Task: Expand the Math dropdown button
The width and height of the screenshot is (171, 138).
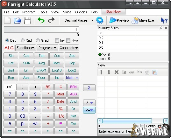Action: point(72,78)
